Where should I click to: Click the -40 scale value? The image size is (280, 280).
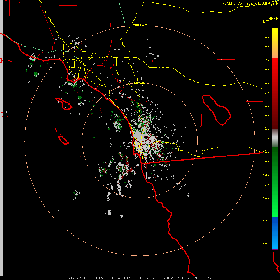click(x=266, y=186)
